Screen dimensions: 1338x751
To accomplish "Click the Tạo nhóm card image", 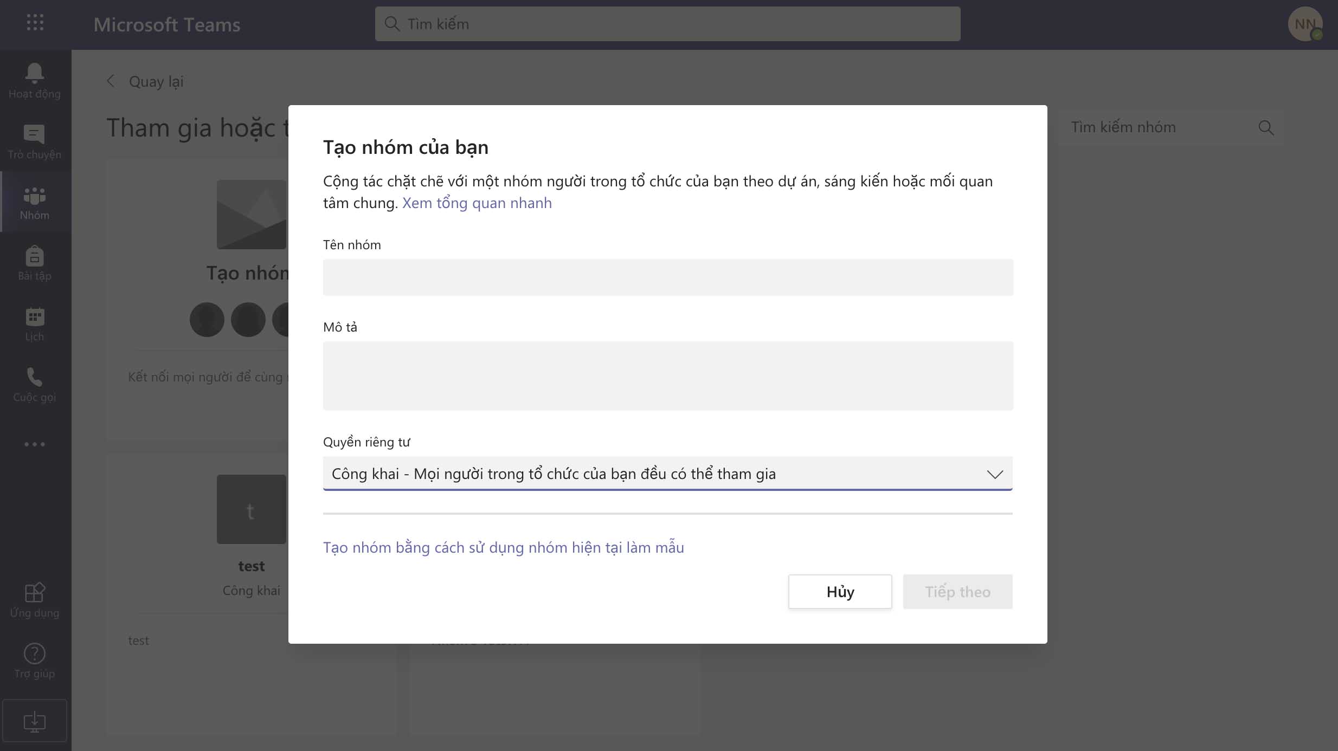I will (252, 215).
